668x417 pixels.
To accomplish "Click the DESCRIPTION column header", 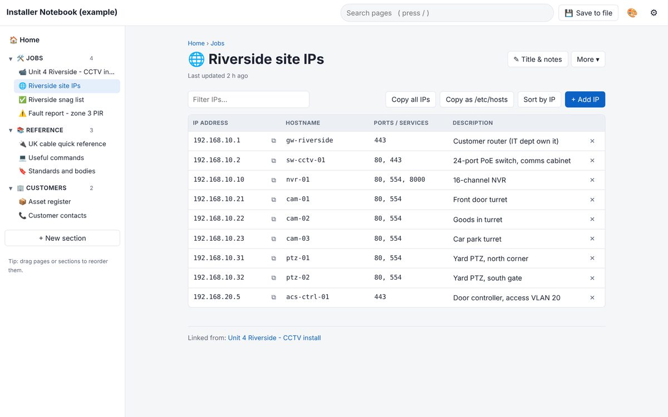I will click(x=473, y=123).
